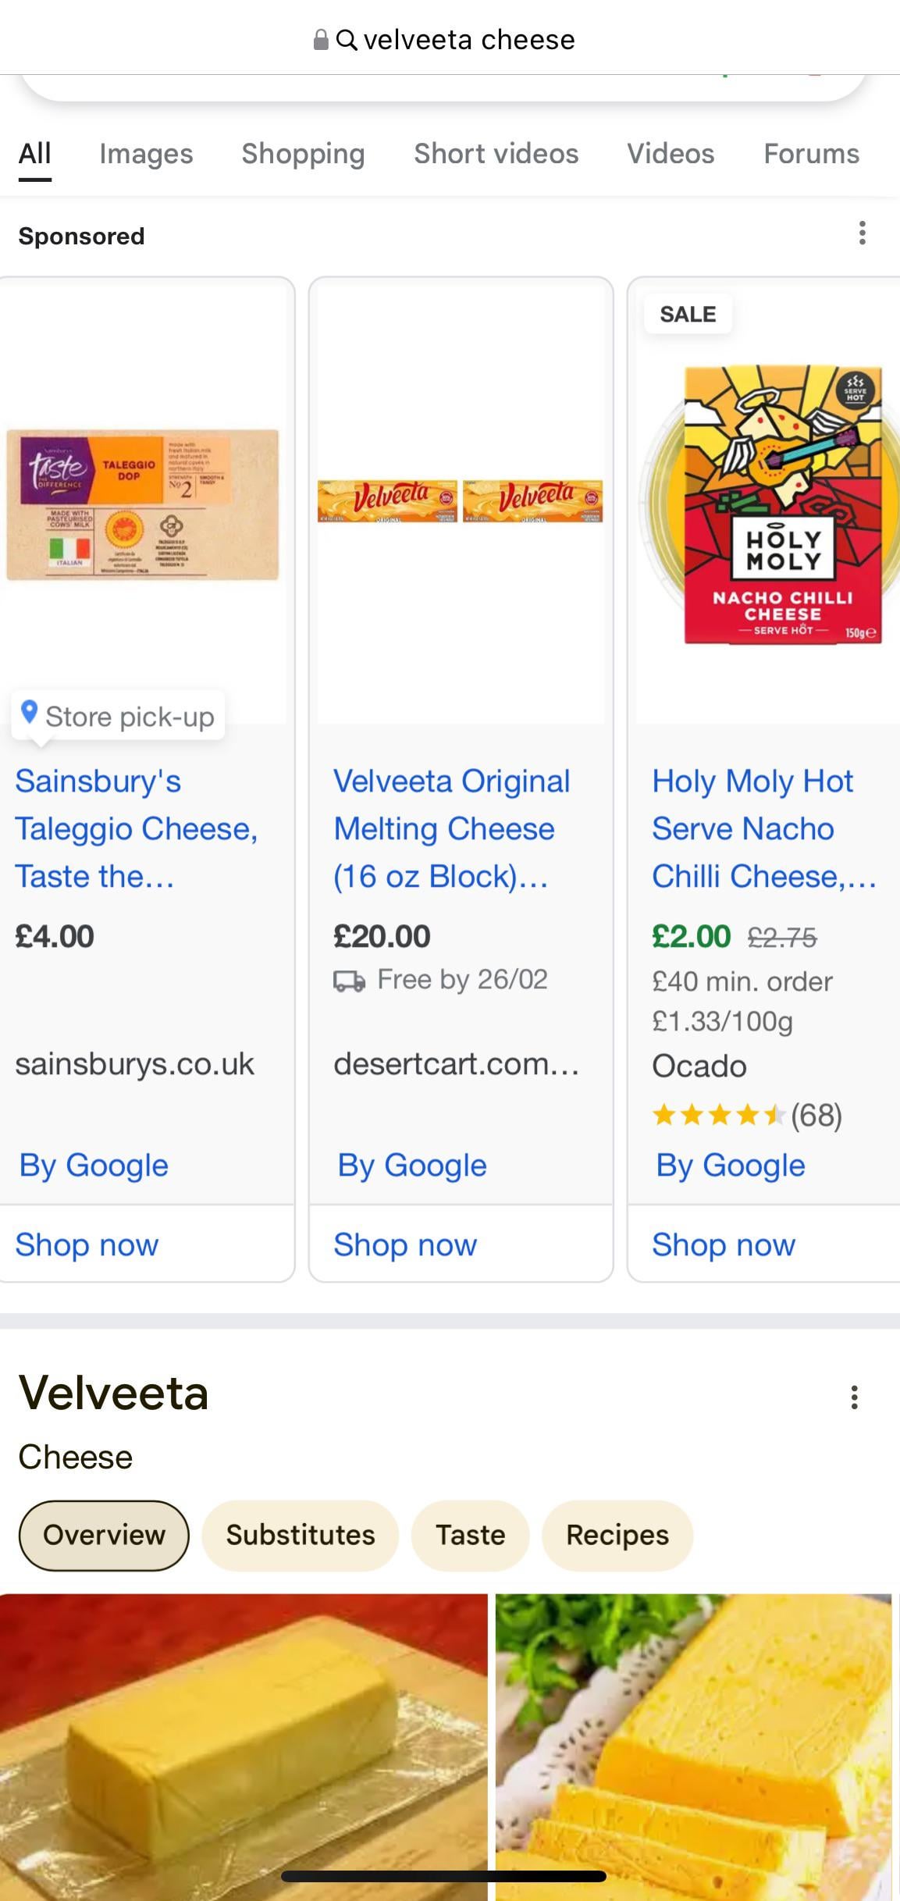
Task: Tap the velveeta cheese address bar text
Action: click(468, 40)
